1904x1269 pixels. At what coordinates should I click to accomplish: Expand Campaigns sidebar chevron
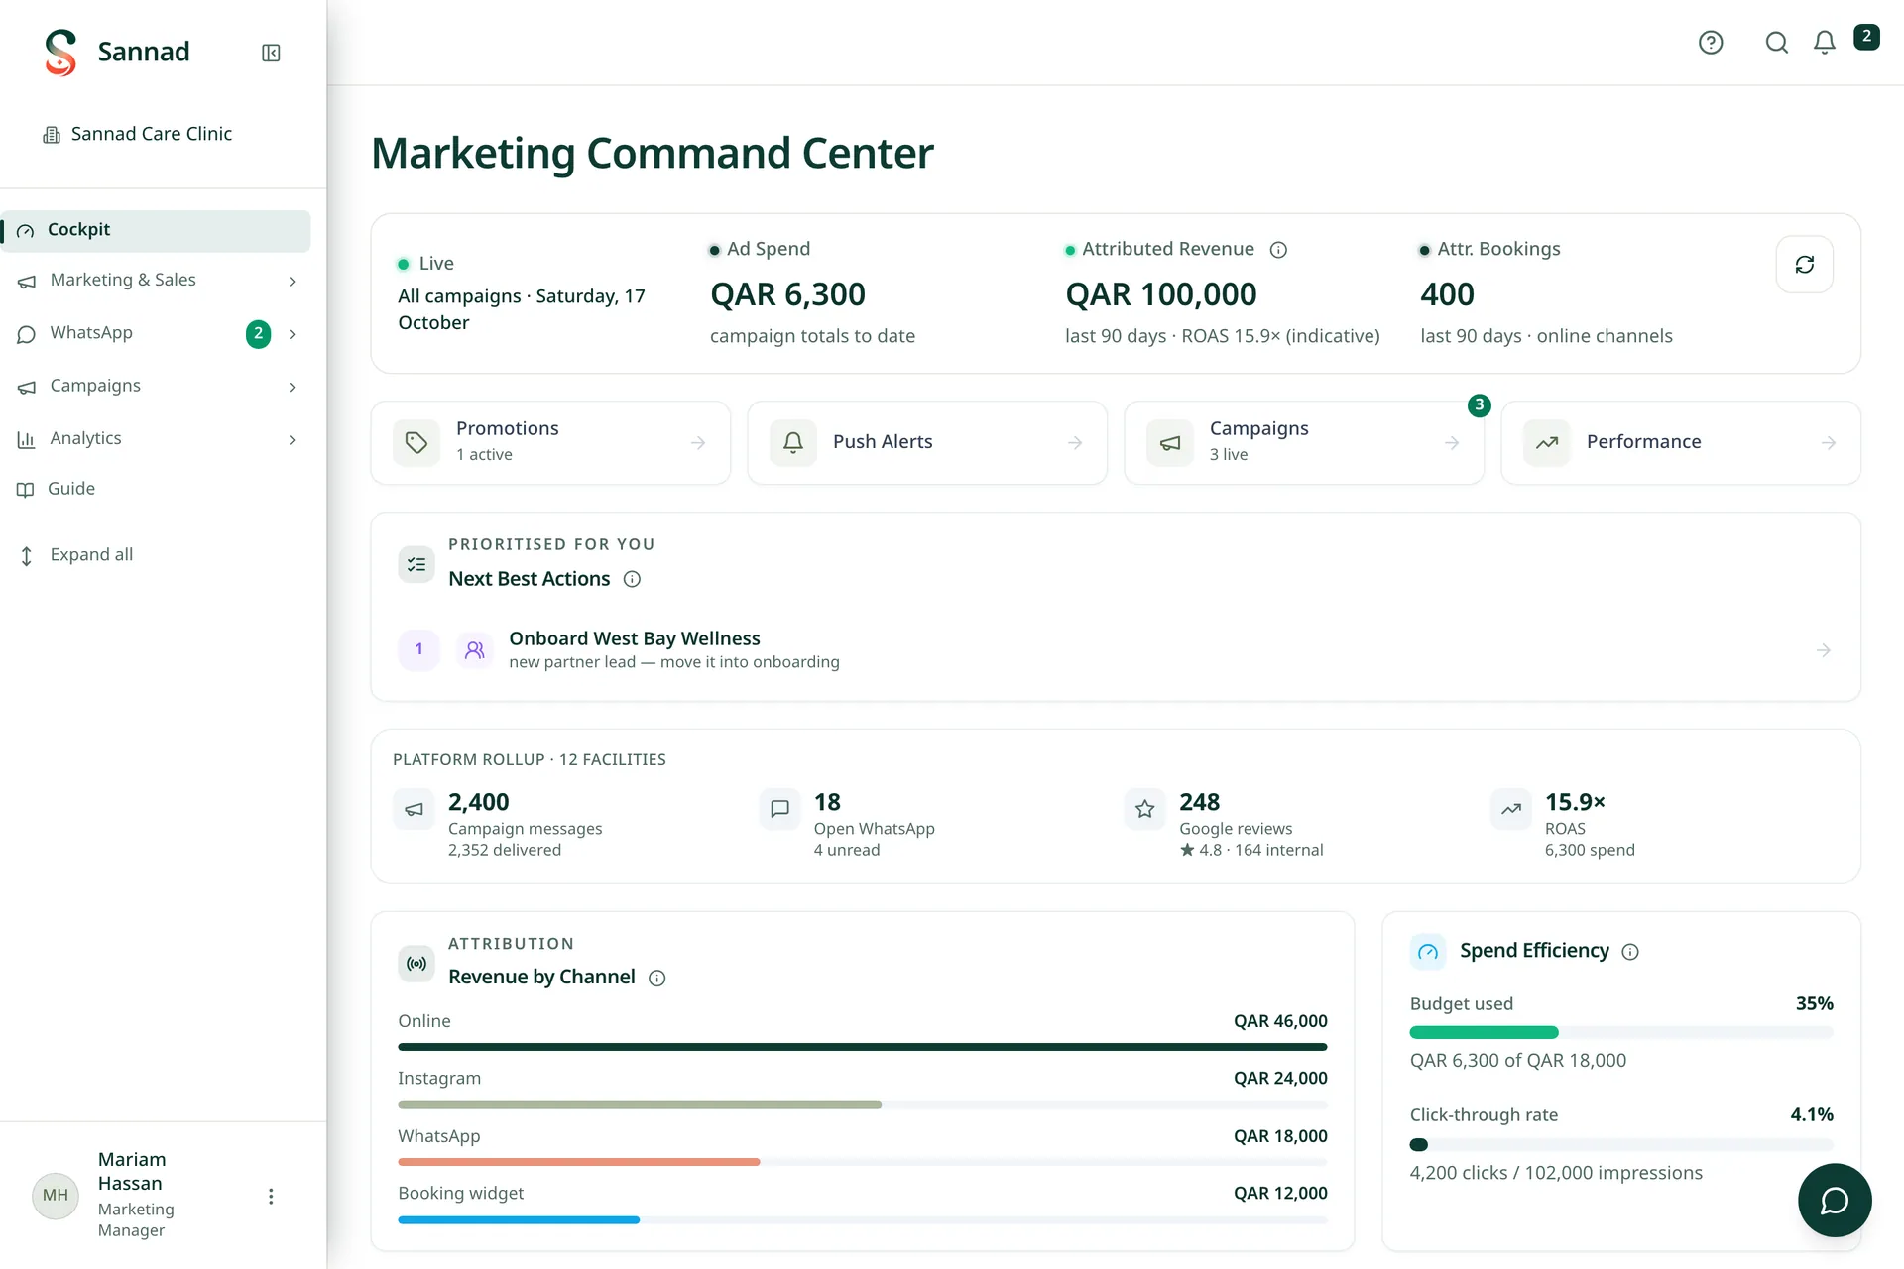point(292,387)
